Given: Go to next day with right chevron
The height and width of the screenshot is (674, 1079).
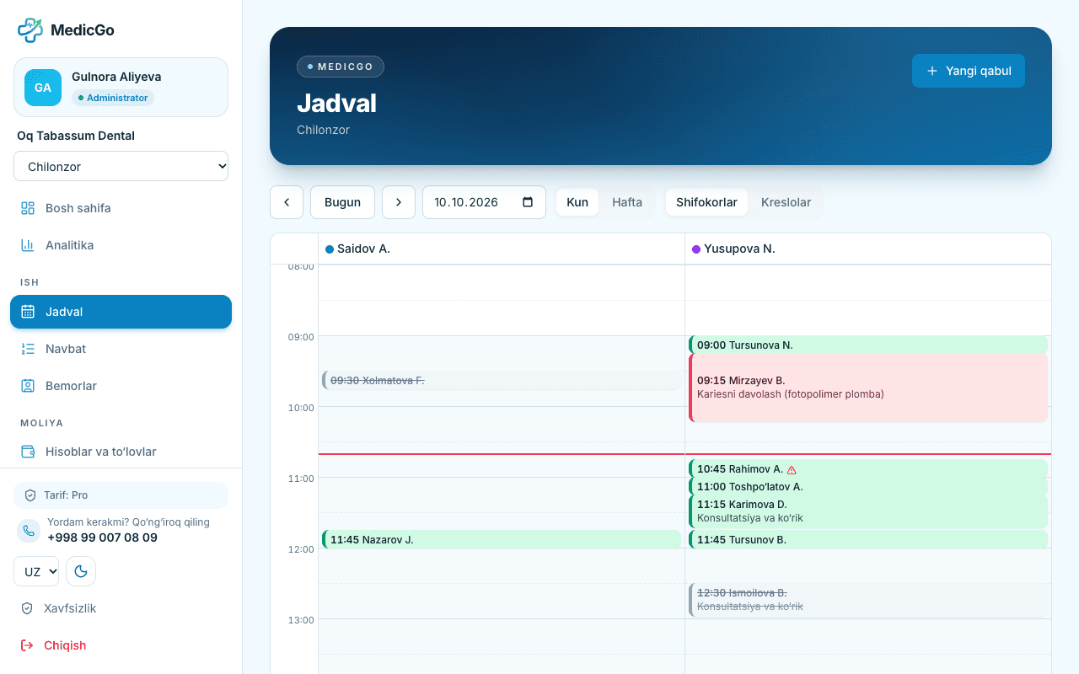Looking at the screenshot, I should pyautogui.click(x=399, y=202).
